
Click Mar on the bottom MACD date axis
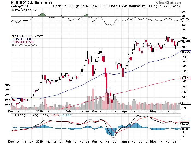94,142
